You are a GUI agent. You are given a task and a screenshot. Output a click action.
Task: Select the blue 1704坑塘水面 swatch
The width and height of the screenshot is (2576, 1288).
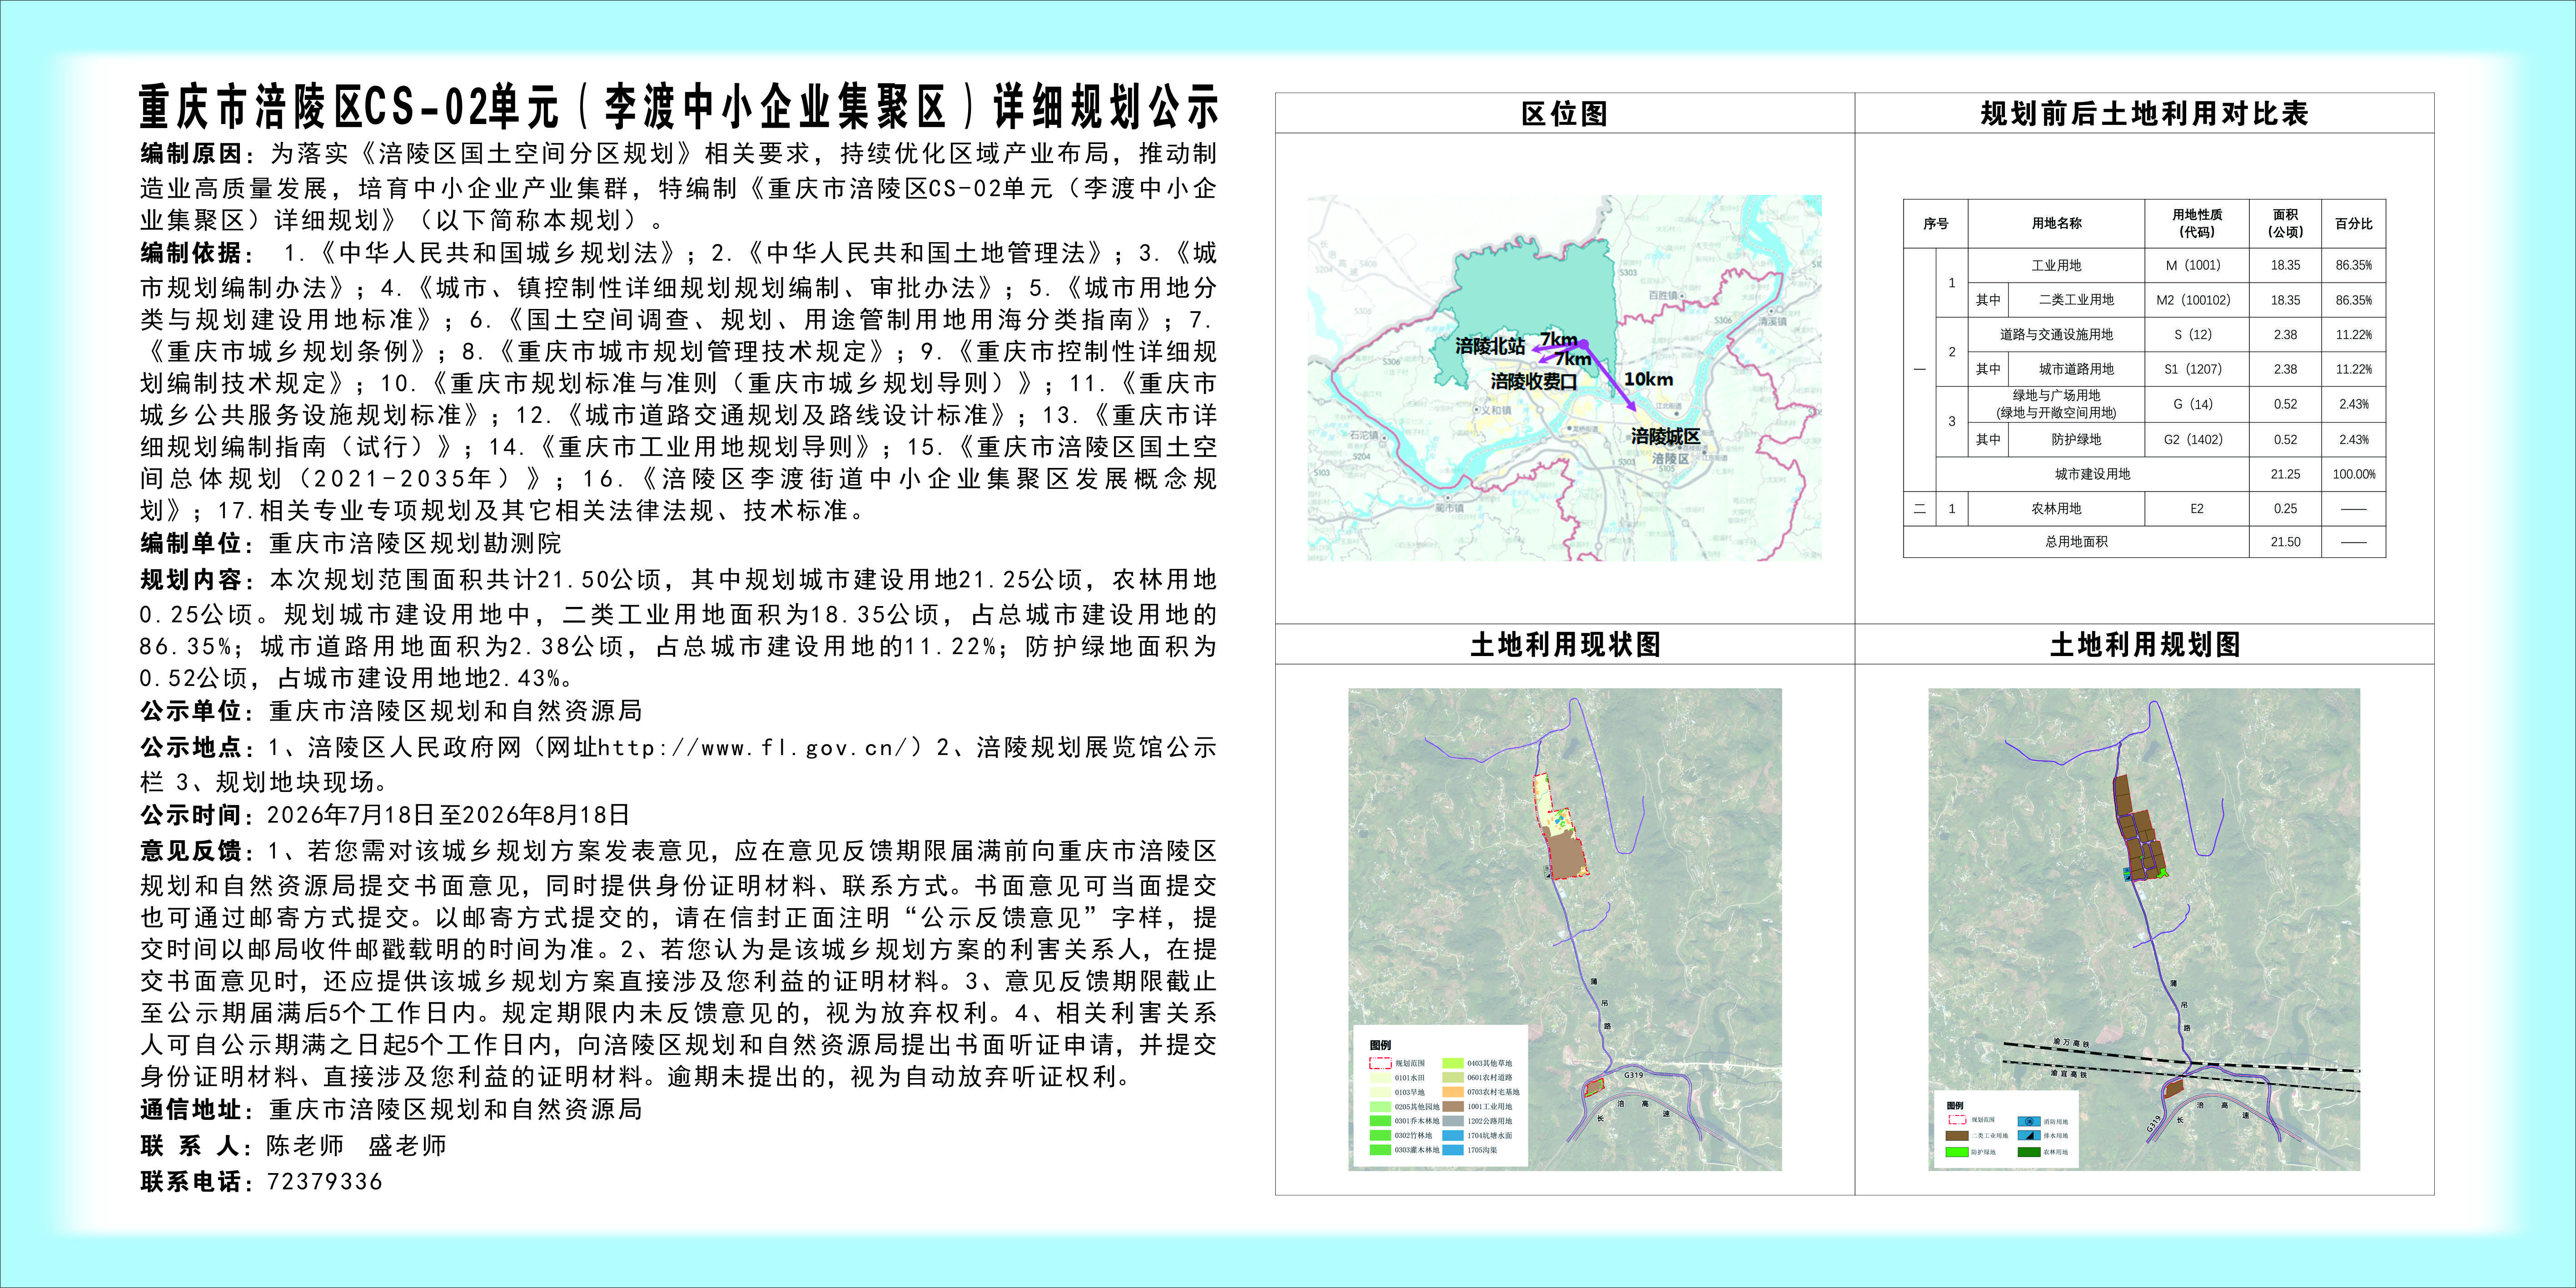[1453, 1136]
